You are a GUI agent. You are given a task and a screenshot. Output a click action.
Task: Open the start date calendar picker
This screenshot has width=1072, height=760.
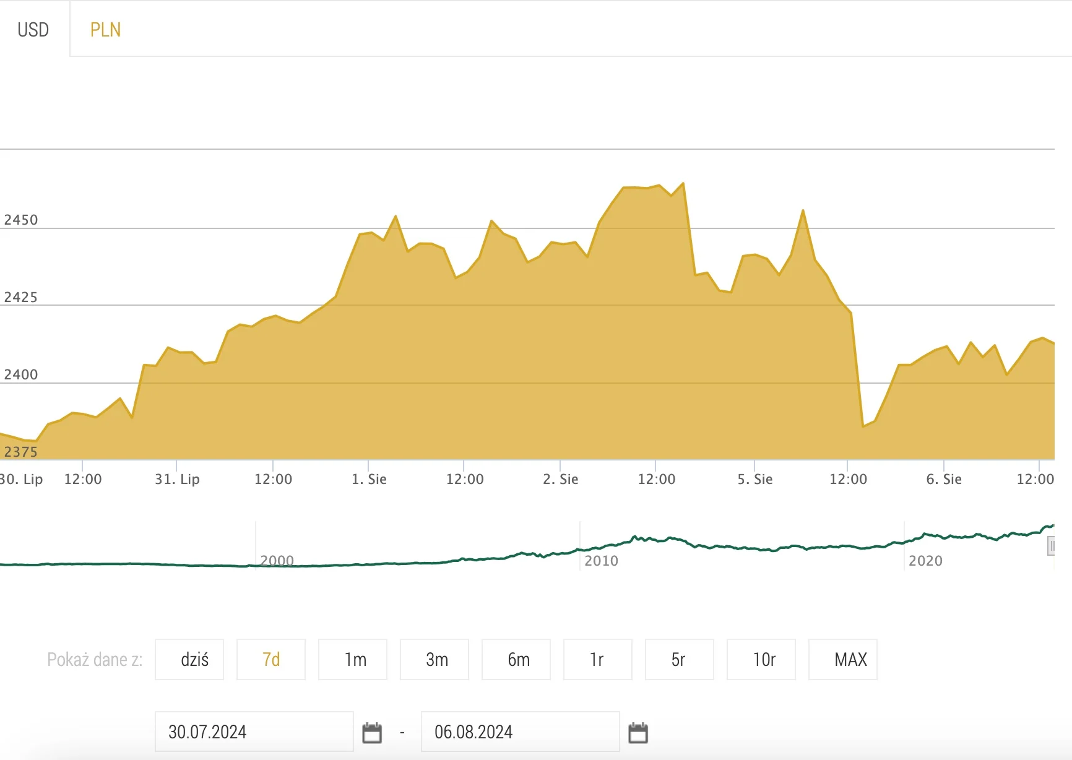tap(372, 732)
